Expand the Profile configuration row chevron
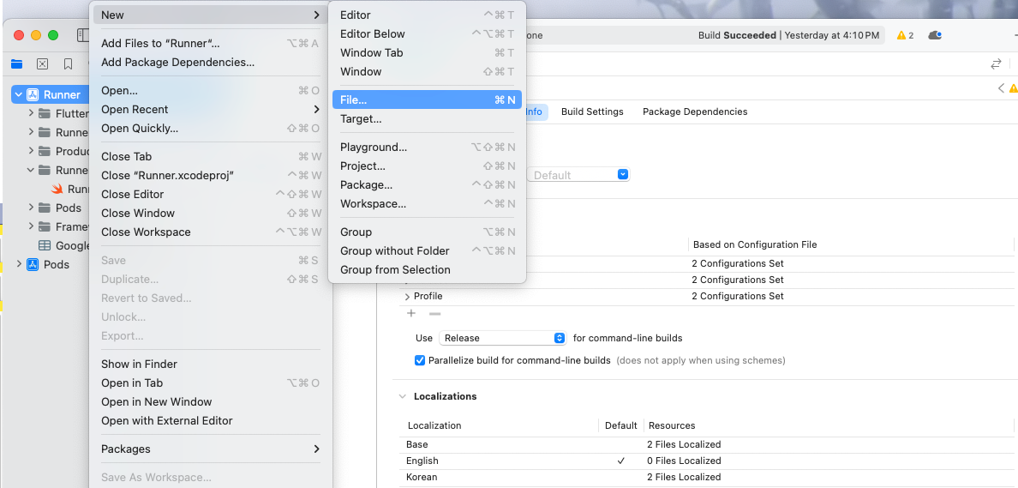The image size is (1018, 488). tap(407, 296)
